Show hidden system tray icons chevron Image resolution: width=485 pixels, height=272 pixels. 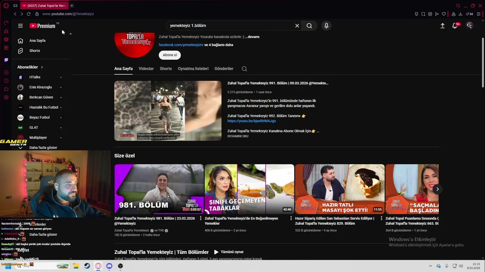[430, 266]
